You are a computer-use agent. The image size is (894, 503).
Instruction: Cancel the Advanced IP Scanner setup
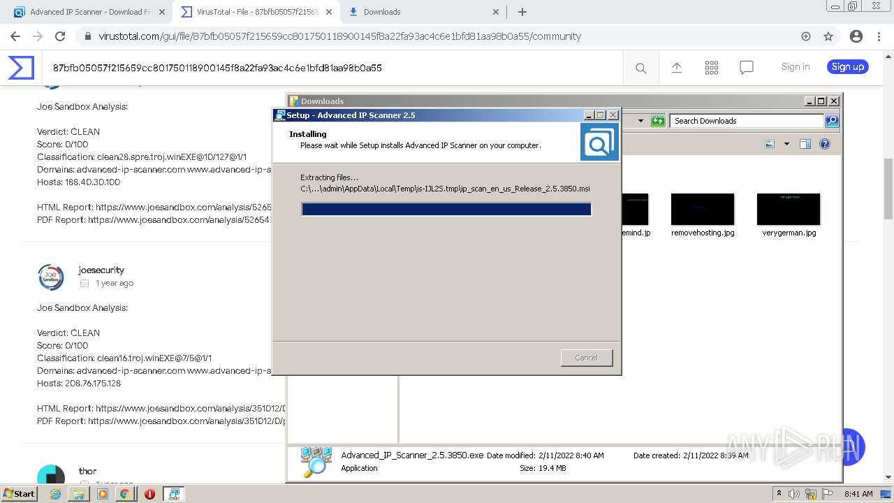587,358
